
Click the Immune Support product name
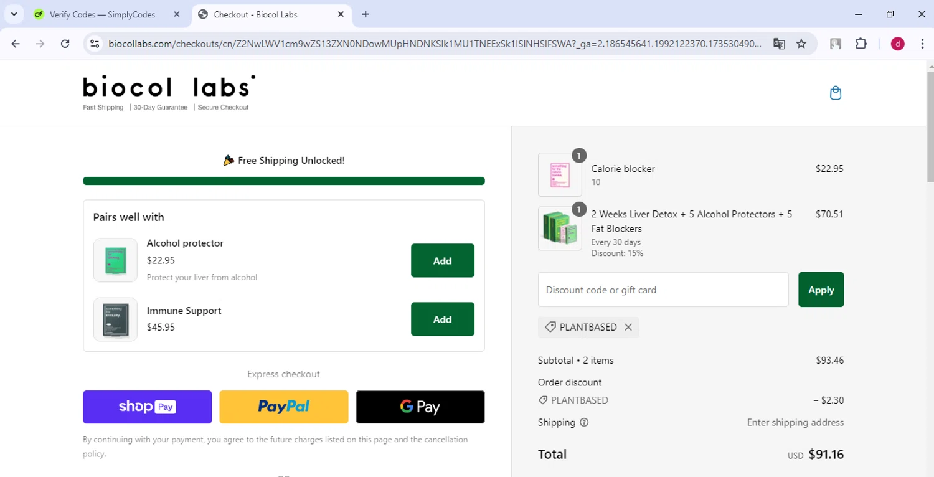click(184, 311)
